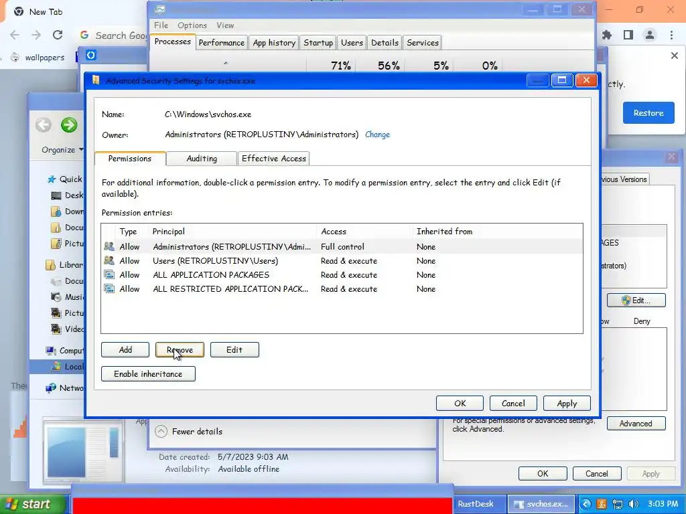Open volume speaker tray icon

point(633,504)
